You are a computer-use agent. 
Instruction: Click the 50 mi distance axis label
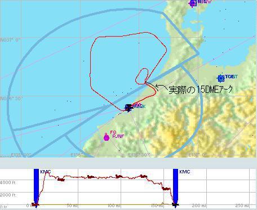click(72, 205)
